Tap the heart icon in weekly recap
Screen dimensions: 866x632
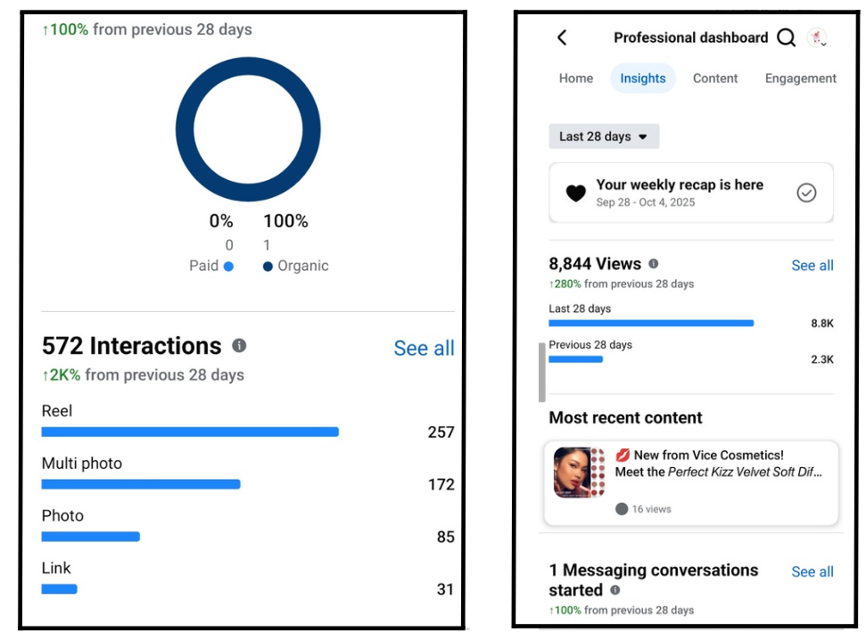576,193
